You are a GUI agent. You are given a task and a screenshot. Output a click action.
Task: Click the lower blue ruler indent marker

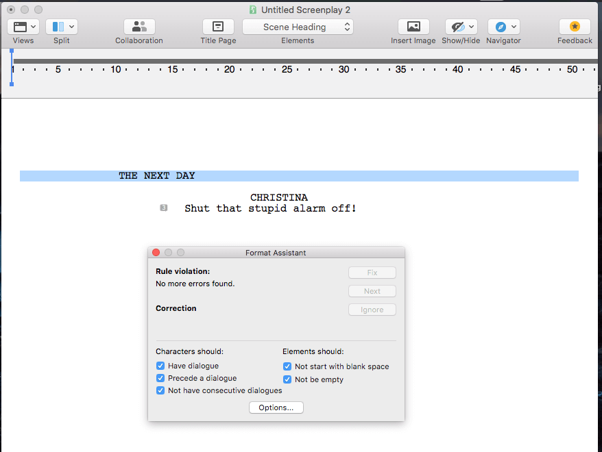[12, 84]
